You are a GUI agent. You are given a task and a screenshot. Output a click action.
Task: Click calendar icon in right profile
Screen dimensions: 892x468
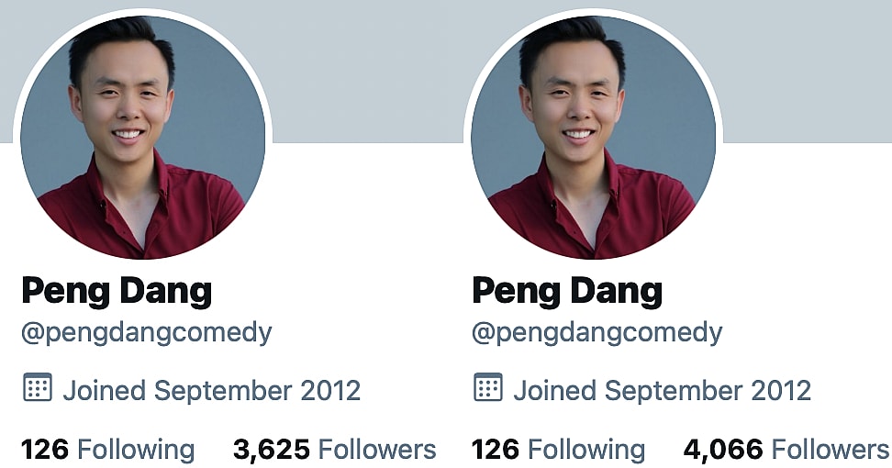coord(488,388)
